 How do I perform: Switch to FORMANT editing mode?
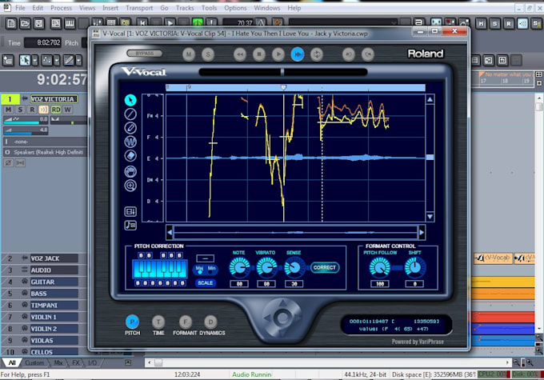pyautogui.click(x=184, y=321)
